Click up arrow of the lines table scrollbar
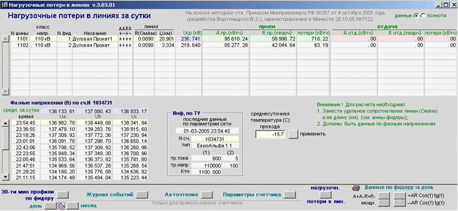The height and width of the screenshot is (211, 458). (5, 39)
